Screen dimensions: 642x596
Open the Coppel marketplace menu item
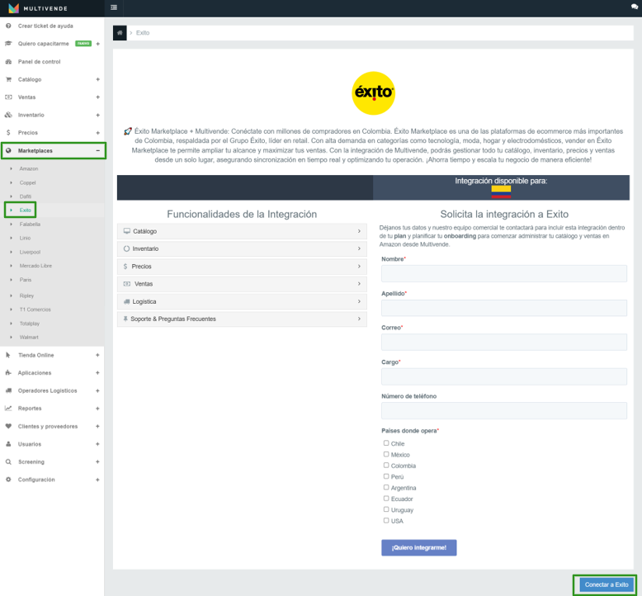pos(27,182)
